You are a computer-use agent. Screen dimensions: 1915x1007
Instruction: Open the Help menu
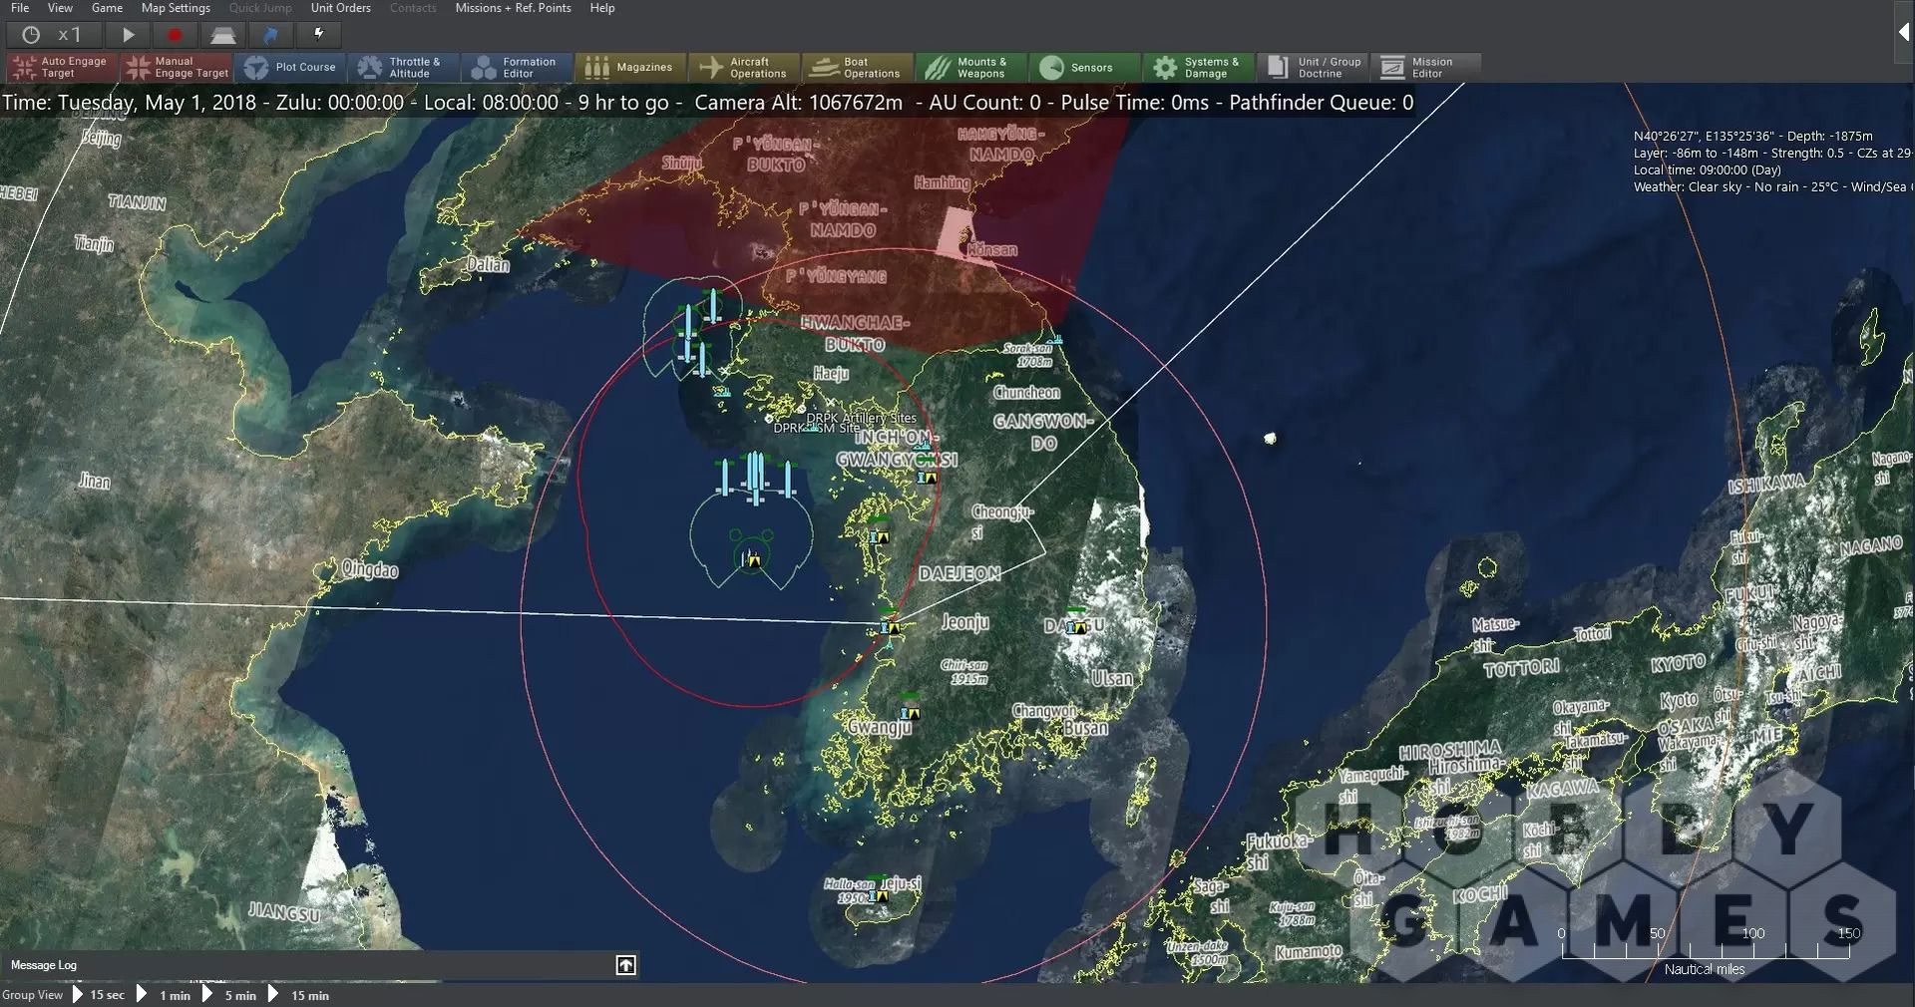pos(601,8)
